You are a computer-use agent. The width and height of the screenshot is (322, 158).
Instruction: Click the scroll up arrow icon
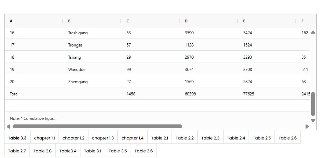click(313, 33)
